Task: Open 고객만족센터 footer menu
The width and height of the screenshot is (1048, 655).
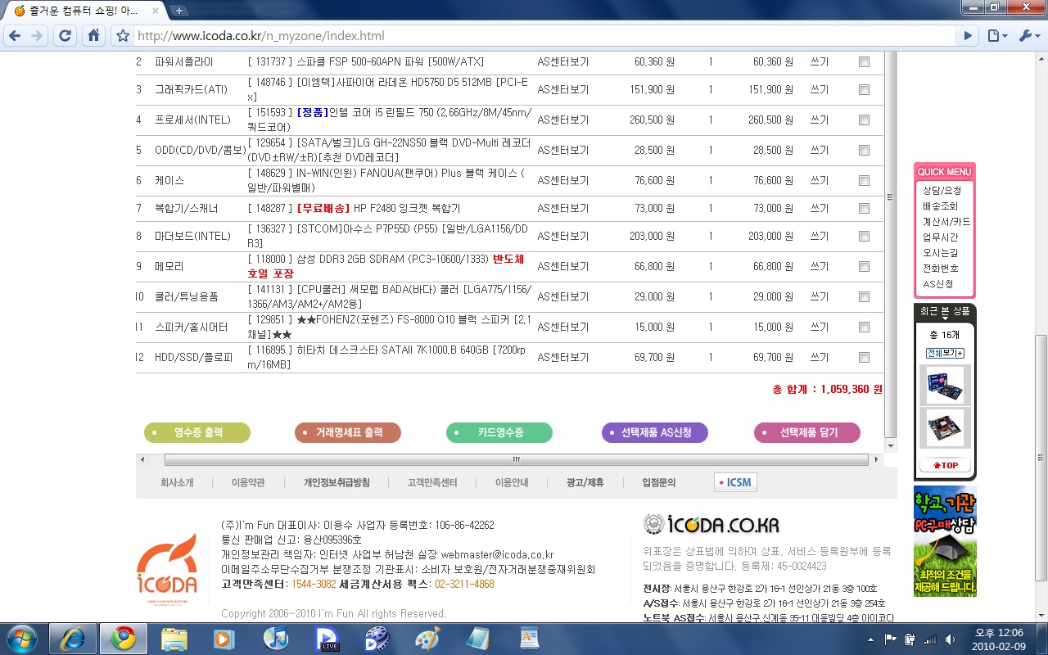Action: [432, 483]
